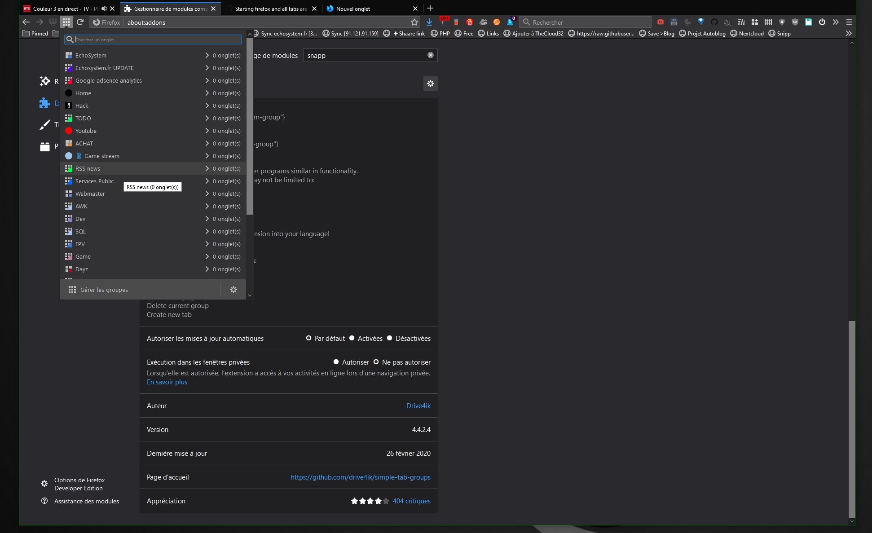This screenshot has width=872, height=533.
Task: Click the blue ghost icon with 0 badge
Action: 511,22
